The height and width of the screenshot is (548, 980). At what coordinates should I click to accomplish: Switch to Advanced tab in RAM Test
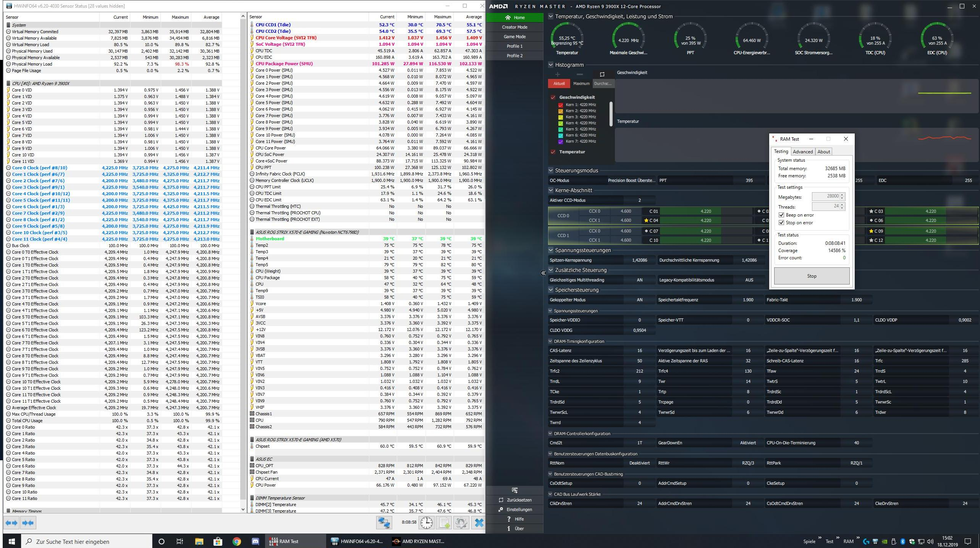pos(802,152)
